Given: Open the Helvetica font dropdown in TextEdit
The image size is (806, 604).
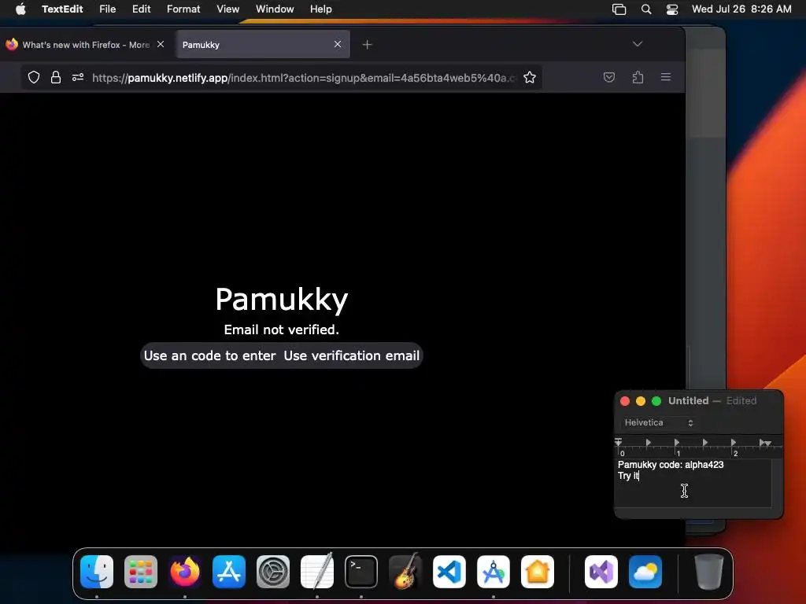Looking at the screenshot, I should (x=659, y=422).
